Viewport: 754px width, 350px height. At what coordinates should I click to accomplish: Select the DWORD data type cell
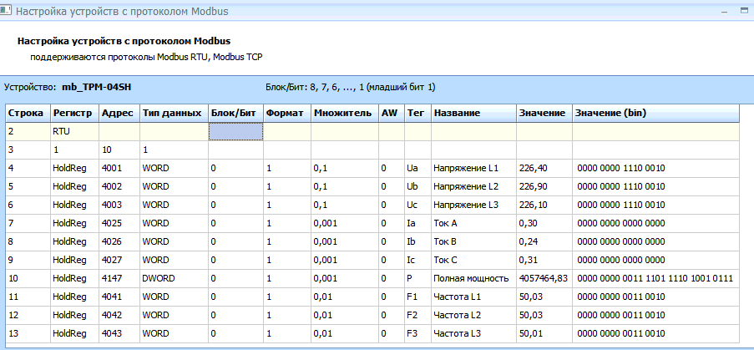(x=172, y=278)
